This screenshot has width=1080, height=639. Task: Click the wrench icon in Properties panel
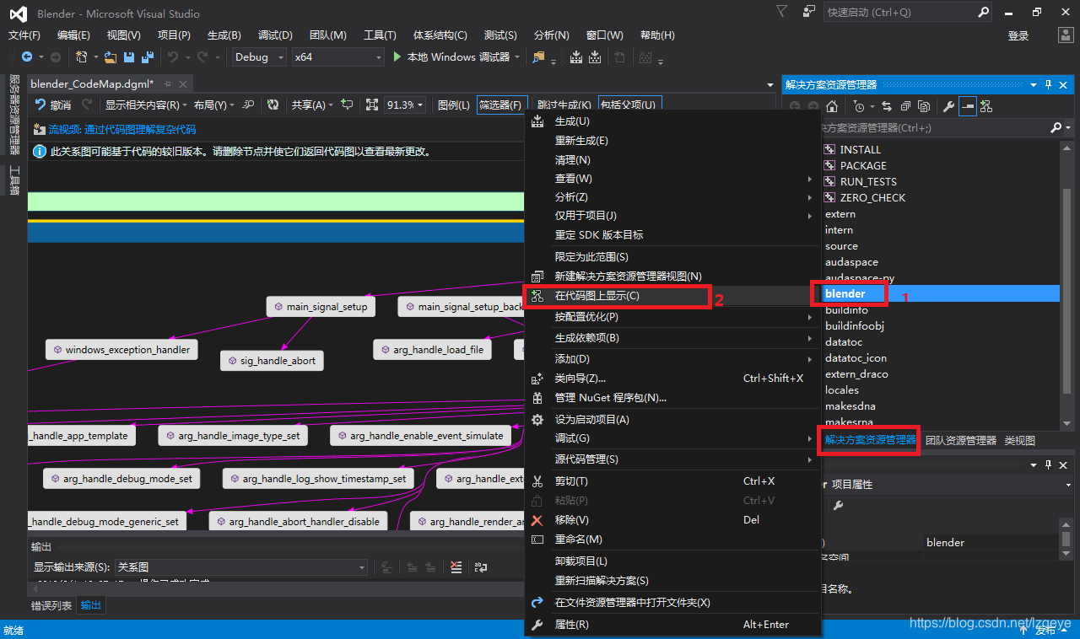838,505
